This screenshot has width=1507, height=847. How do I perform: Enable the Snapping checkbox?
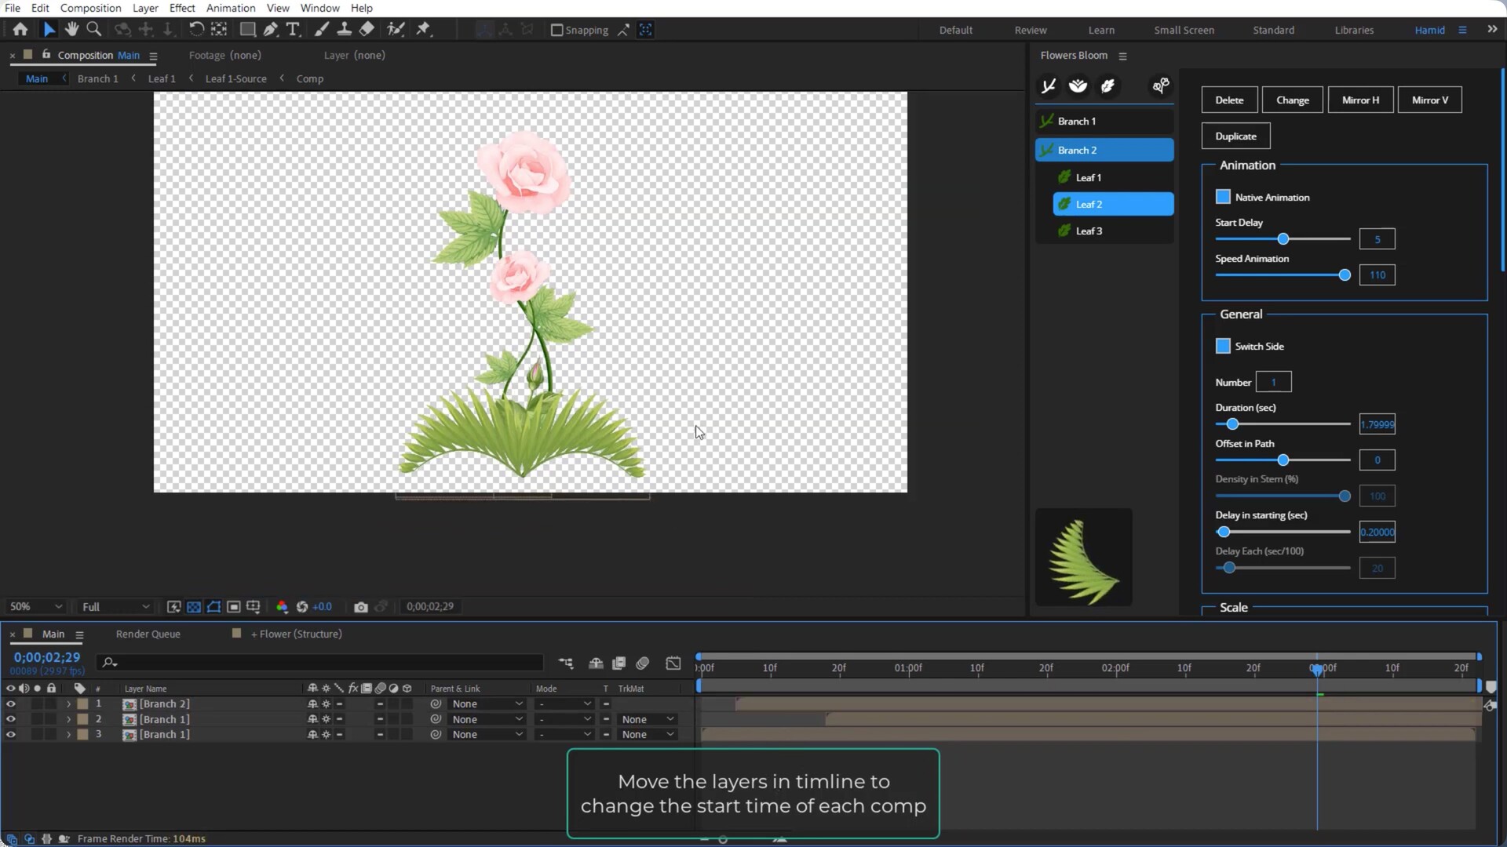point(556,30)
